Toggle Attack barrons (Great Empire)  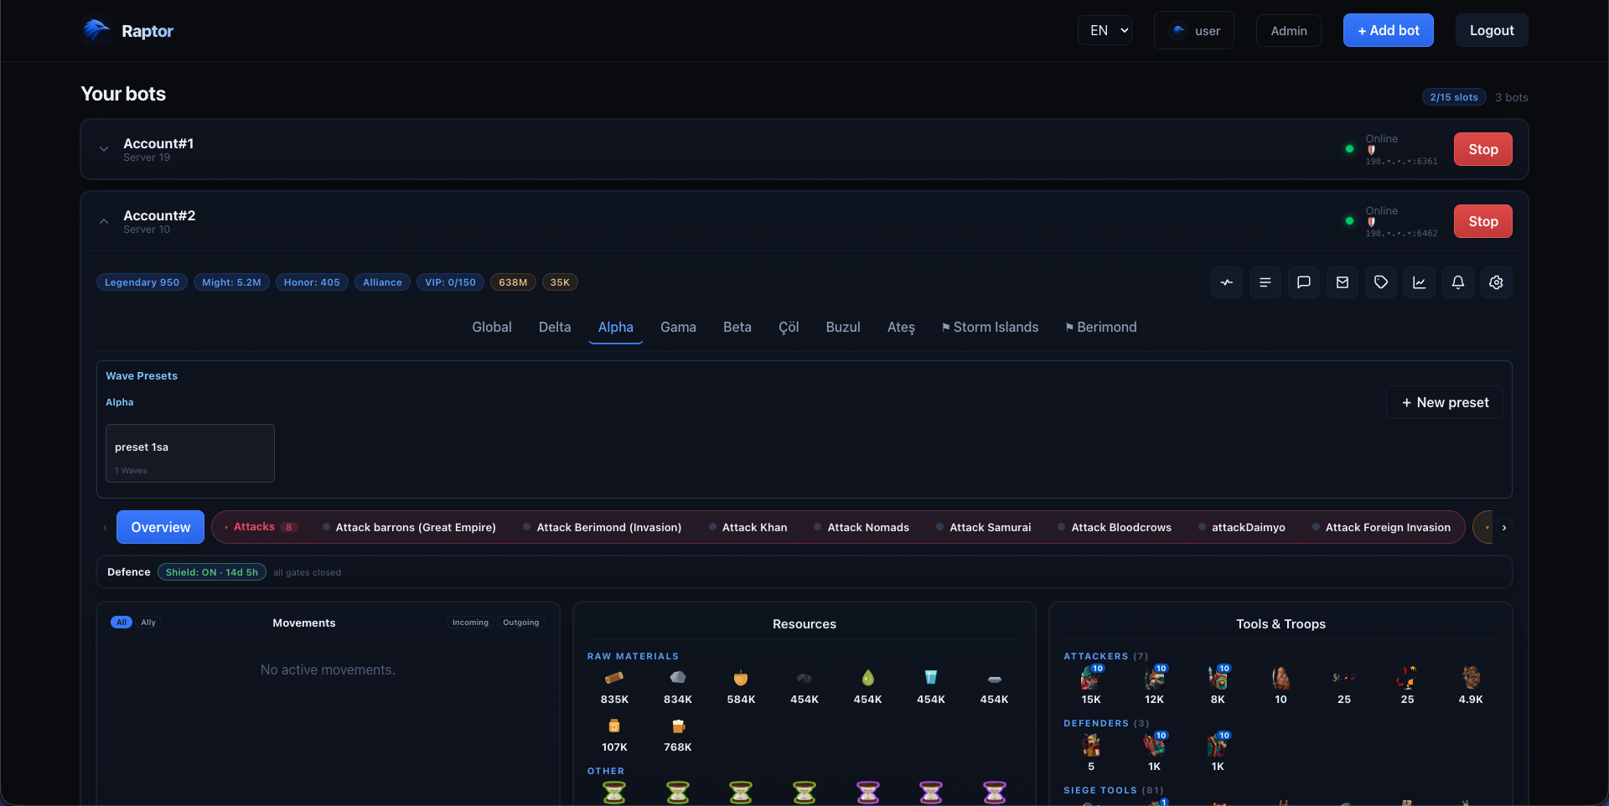[x=409, y=527]
